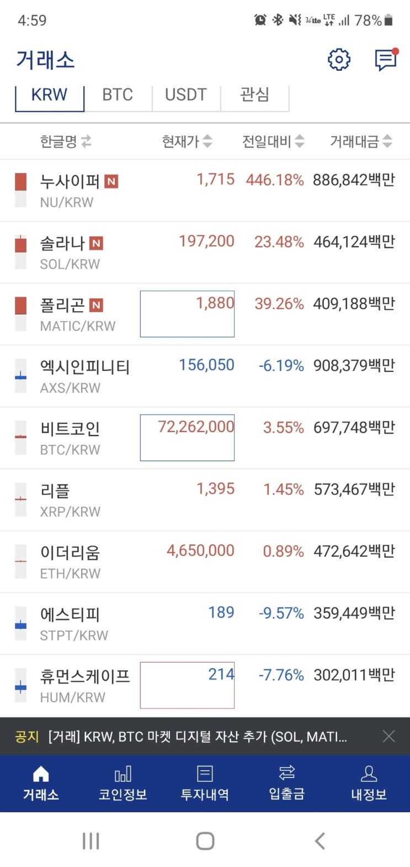Dismiss the 공지 notice banner
Screen dimensions: 410x867
[388, 736]
